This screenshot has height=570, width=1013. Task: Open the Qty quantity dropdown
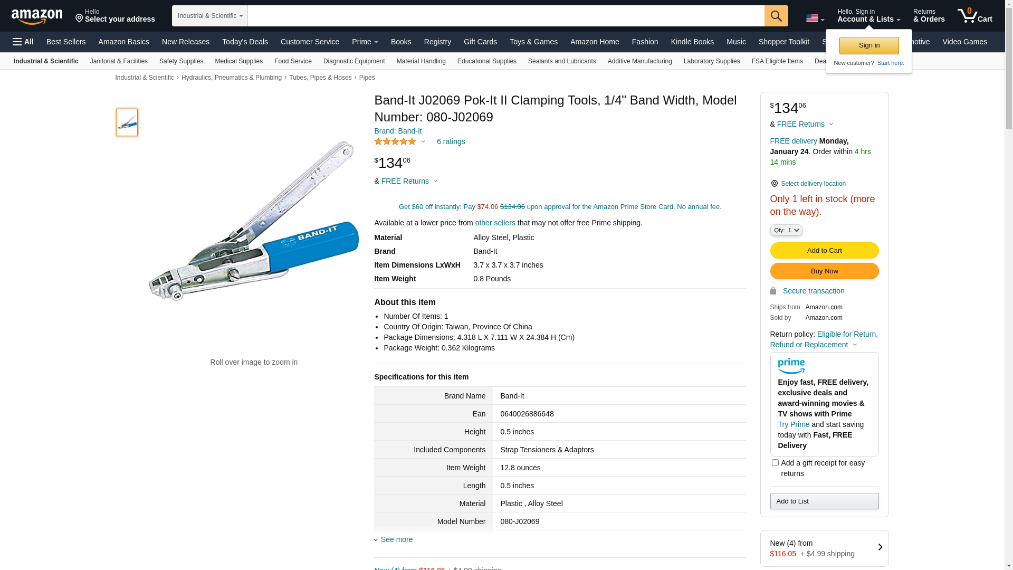point(786,230)
